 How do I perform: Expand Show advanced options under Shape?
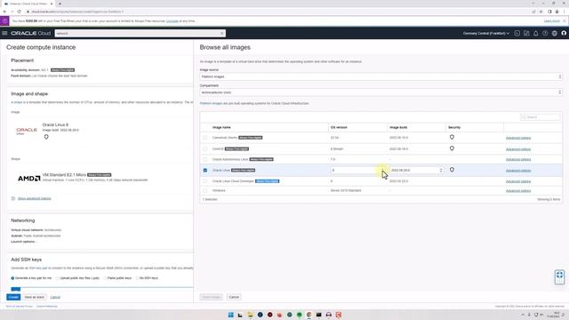[x=35, y=198]
